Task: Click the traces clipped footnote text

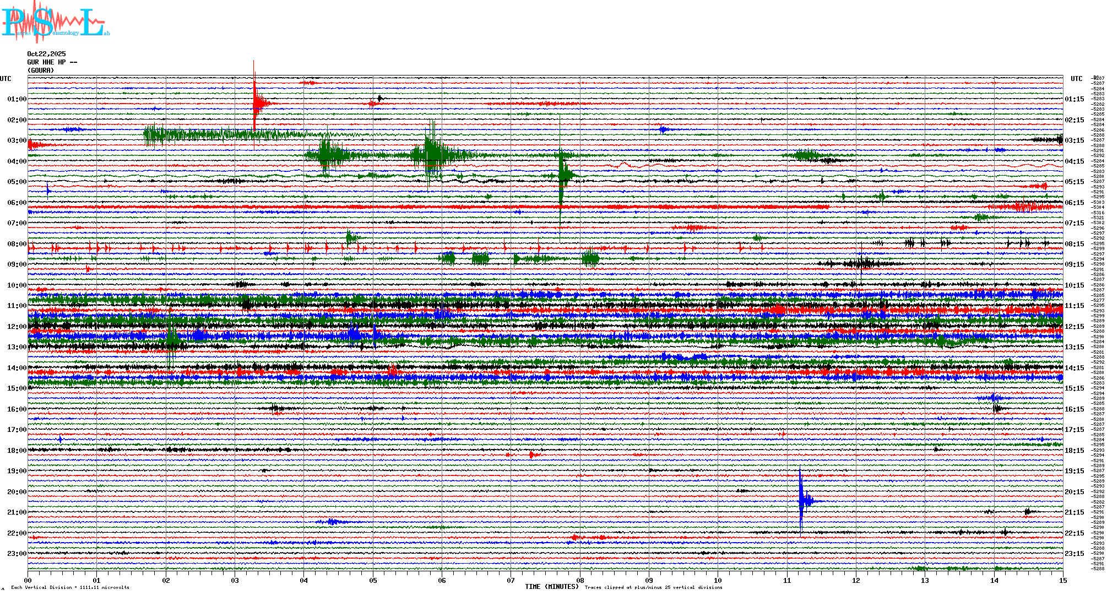Action: [653, 587]
